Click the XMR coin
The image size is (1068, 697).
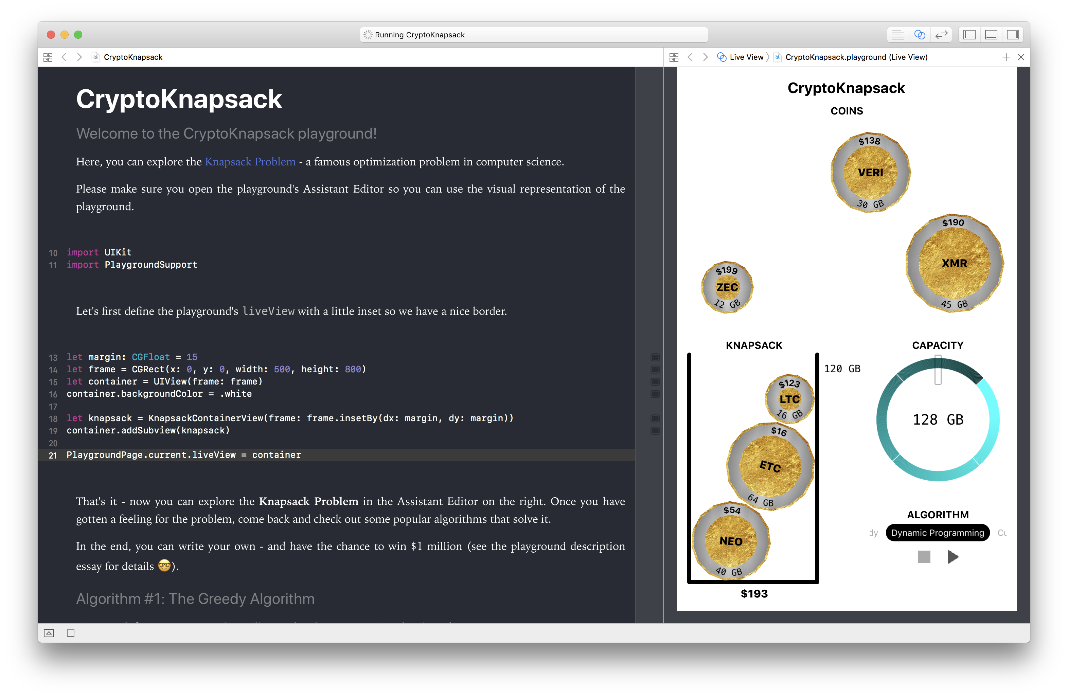954,264
